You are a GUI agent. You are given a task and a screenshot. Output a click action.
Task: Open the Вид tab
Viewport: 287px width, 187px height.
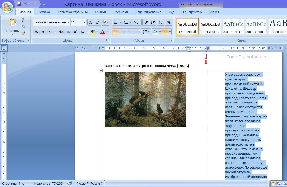coord(172,12)
